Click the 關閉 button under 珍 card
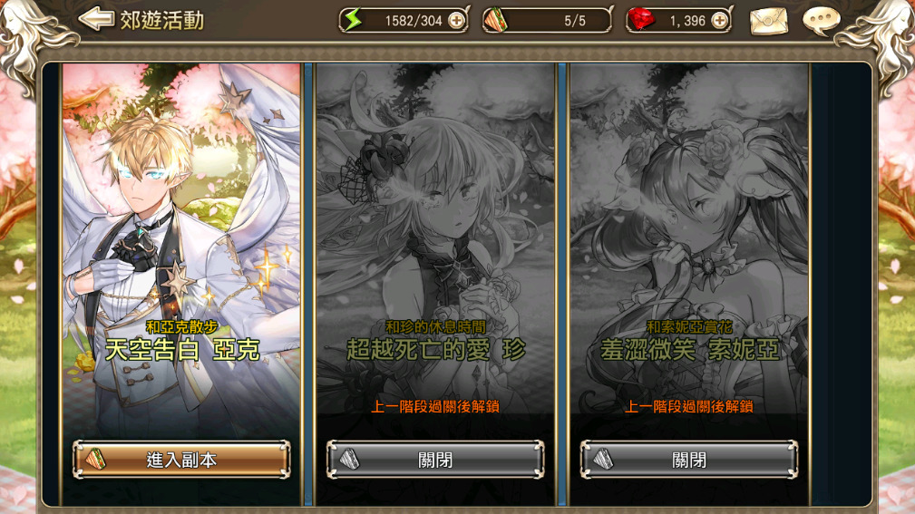Viewport: 915px width, 514px height. pos(435,460)
